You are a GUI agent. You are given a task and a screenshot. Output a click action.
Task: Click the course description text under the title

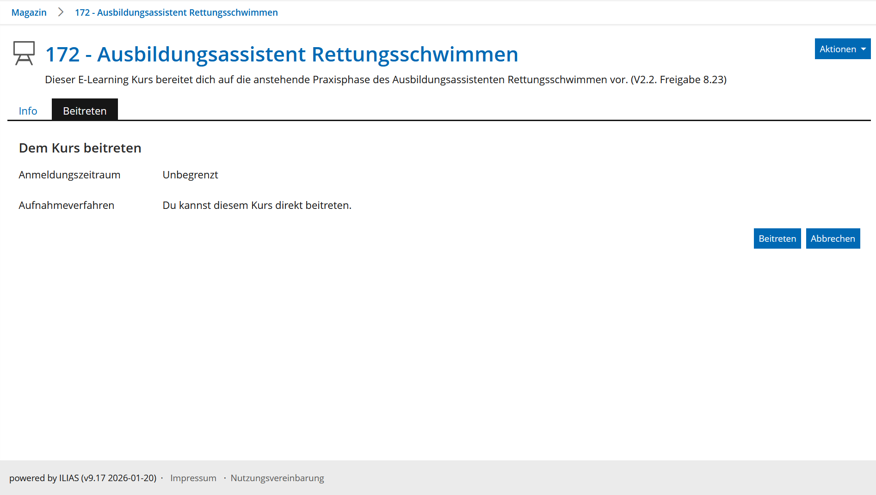click(x=385, y=79)
